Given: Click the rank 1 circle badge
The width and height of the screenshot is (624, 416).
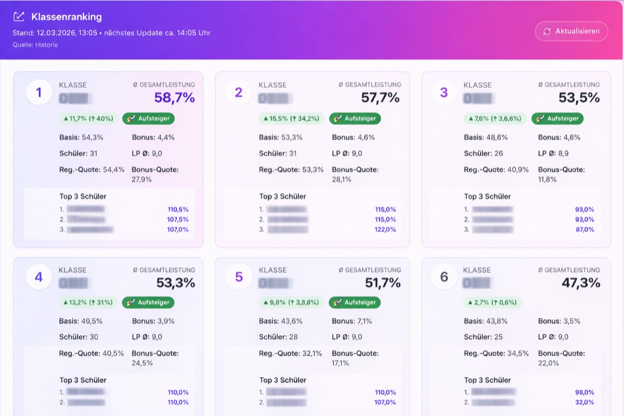Looking at the screenshot, I should pos(38,93).
